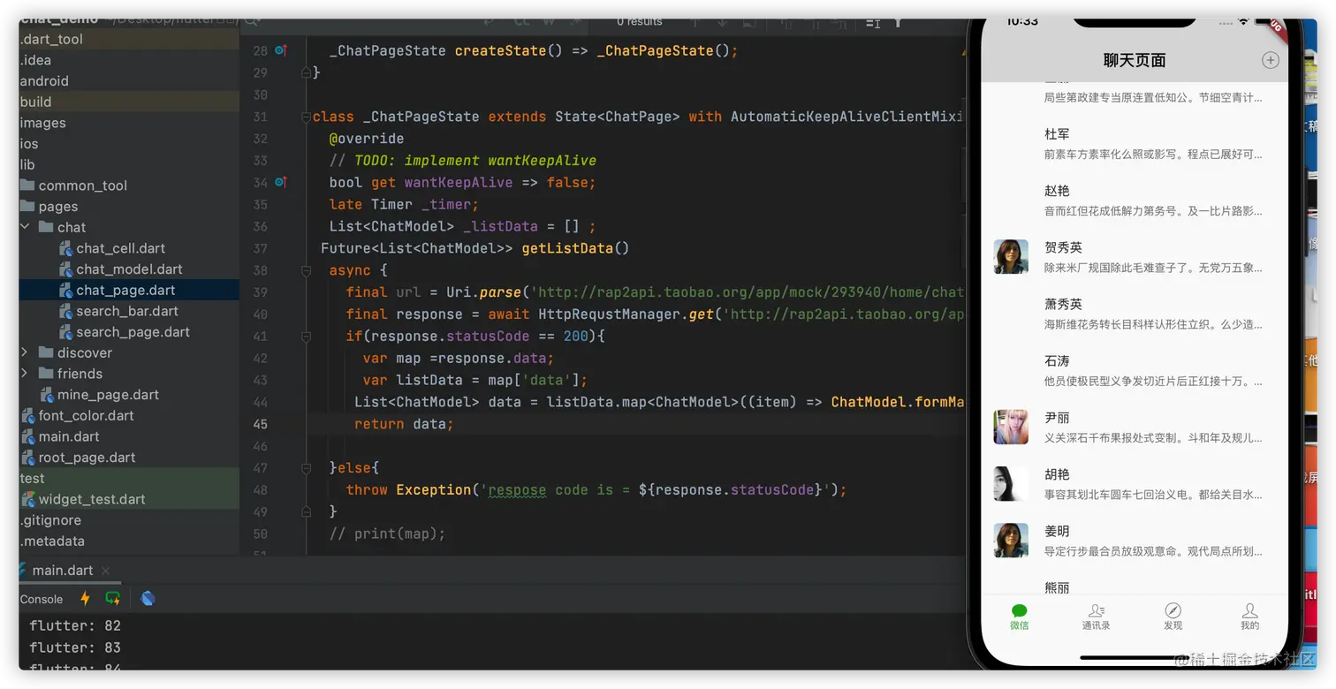Select the build folder
Image resolution: width=1336 pixels, height=689 pixels.
[35, 102]
